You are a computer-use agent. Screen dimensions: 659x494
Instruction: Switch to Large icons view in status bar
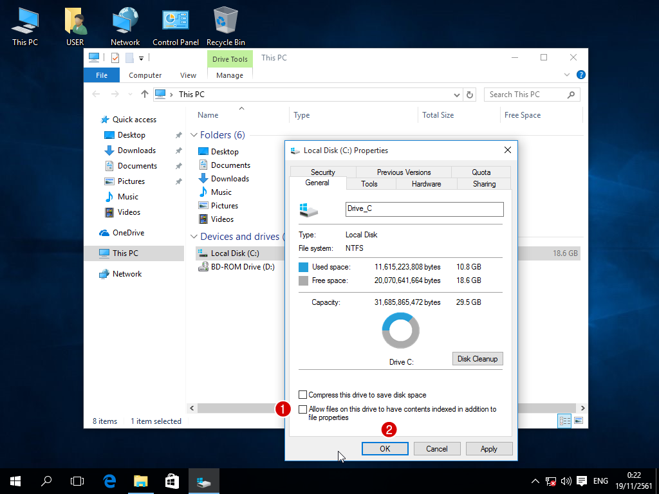[x=579, y=421]
